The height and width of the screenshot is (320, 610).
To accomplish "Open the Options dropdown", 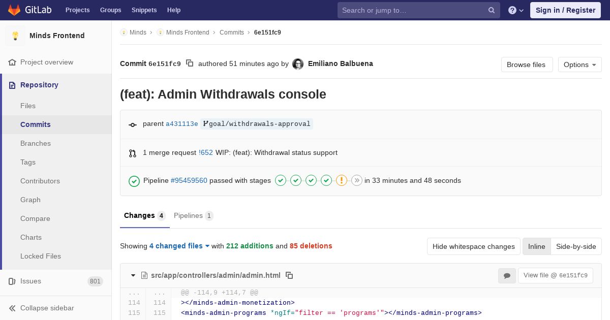I will 579,65.
